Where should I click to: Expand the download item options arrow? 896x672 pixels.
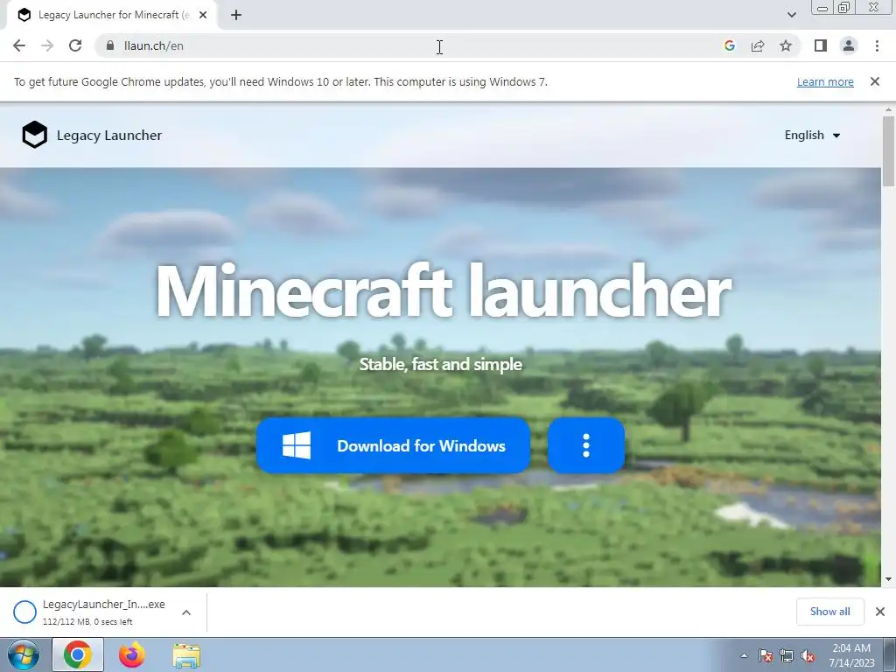[186, 612]
